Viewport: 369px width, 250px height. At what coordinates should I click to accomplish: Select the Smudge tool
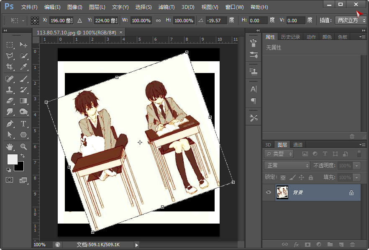(x=9, y=112)
